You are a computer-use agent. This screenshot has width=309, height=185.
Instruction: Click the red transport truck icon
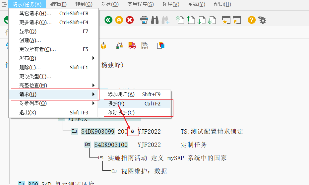(132, 45)
